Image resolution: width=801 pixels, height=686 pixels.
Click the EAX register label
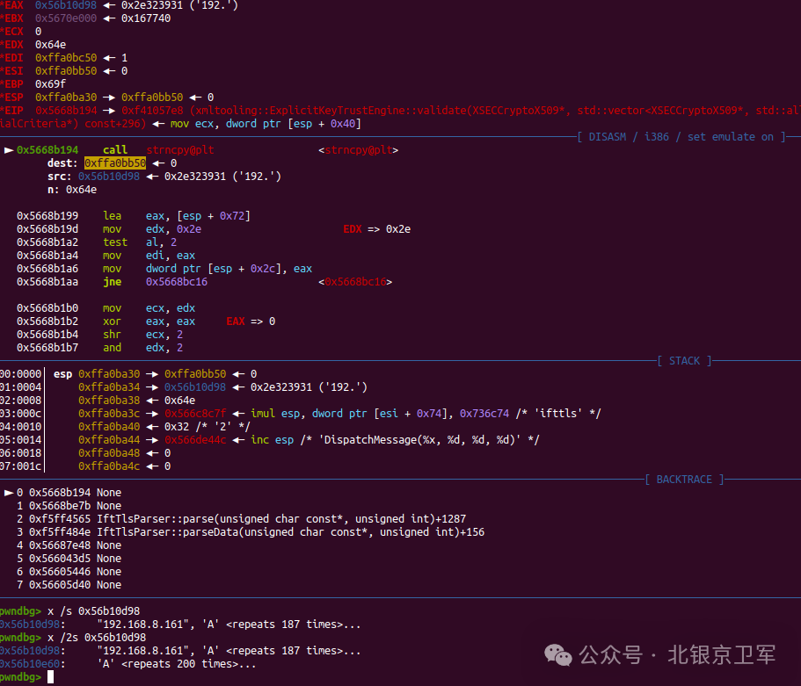[12, 5]
